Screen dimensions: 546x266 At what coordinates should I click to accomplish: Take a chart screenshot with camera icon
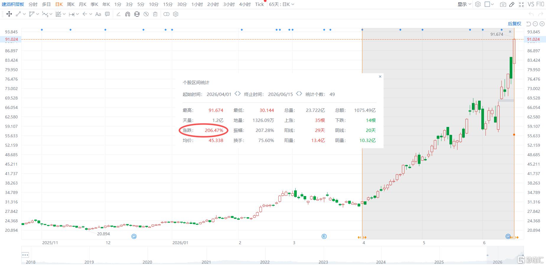(x=503, y=4)
